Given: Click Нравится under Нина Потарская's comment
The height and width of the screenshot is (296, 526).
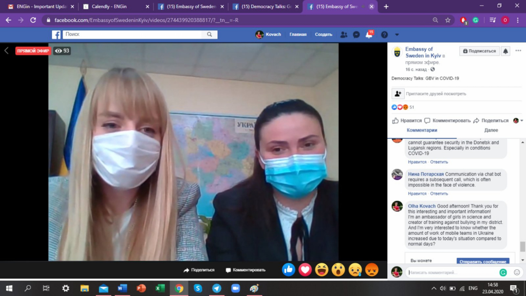Looking at the screenshot, I should pyautogui.click(x=417, y=194).
